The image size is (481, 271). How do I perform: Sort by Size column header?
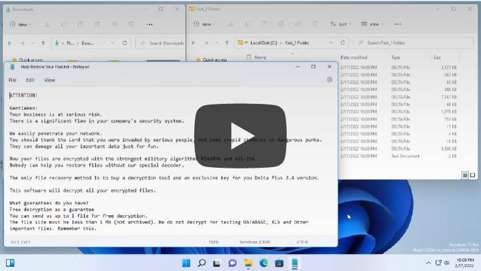[x=437, y=57]
